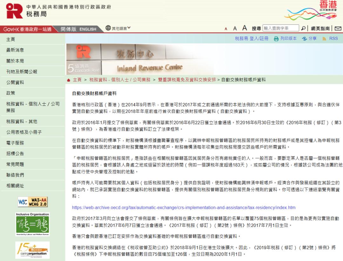Click the 列印版本 print link

click(285, 38)
